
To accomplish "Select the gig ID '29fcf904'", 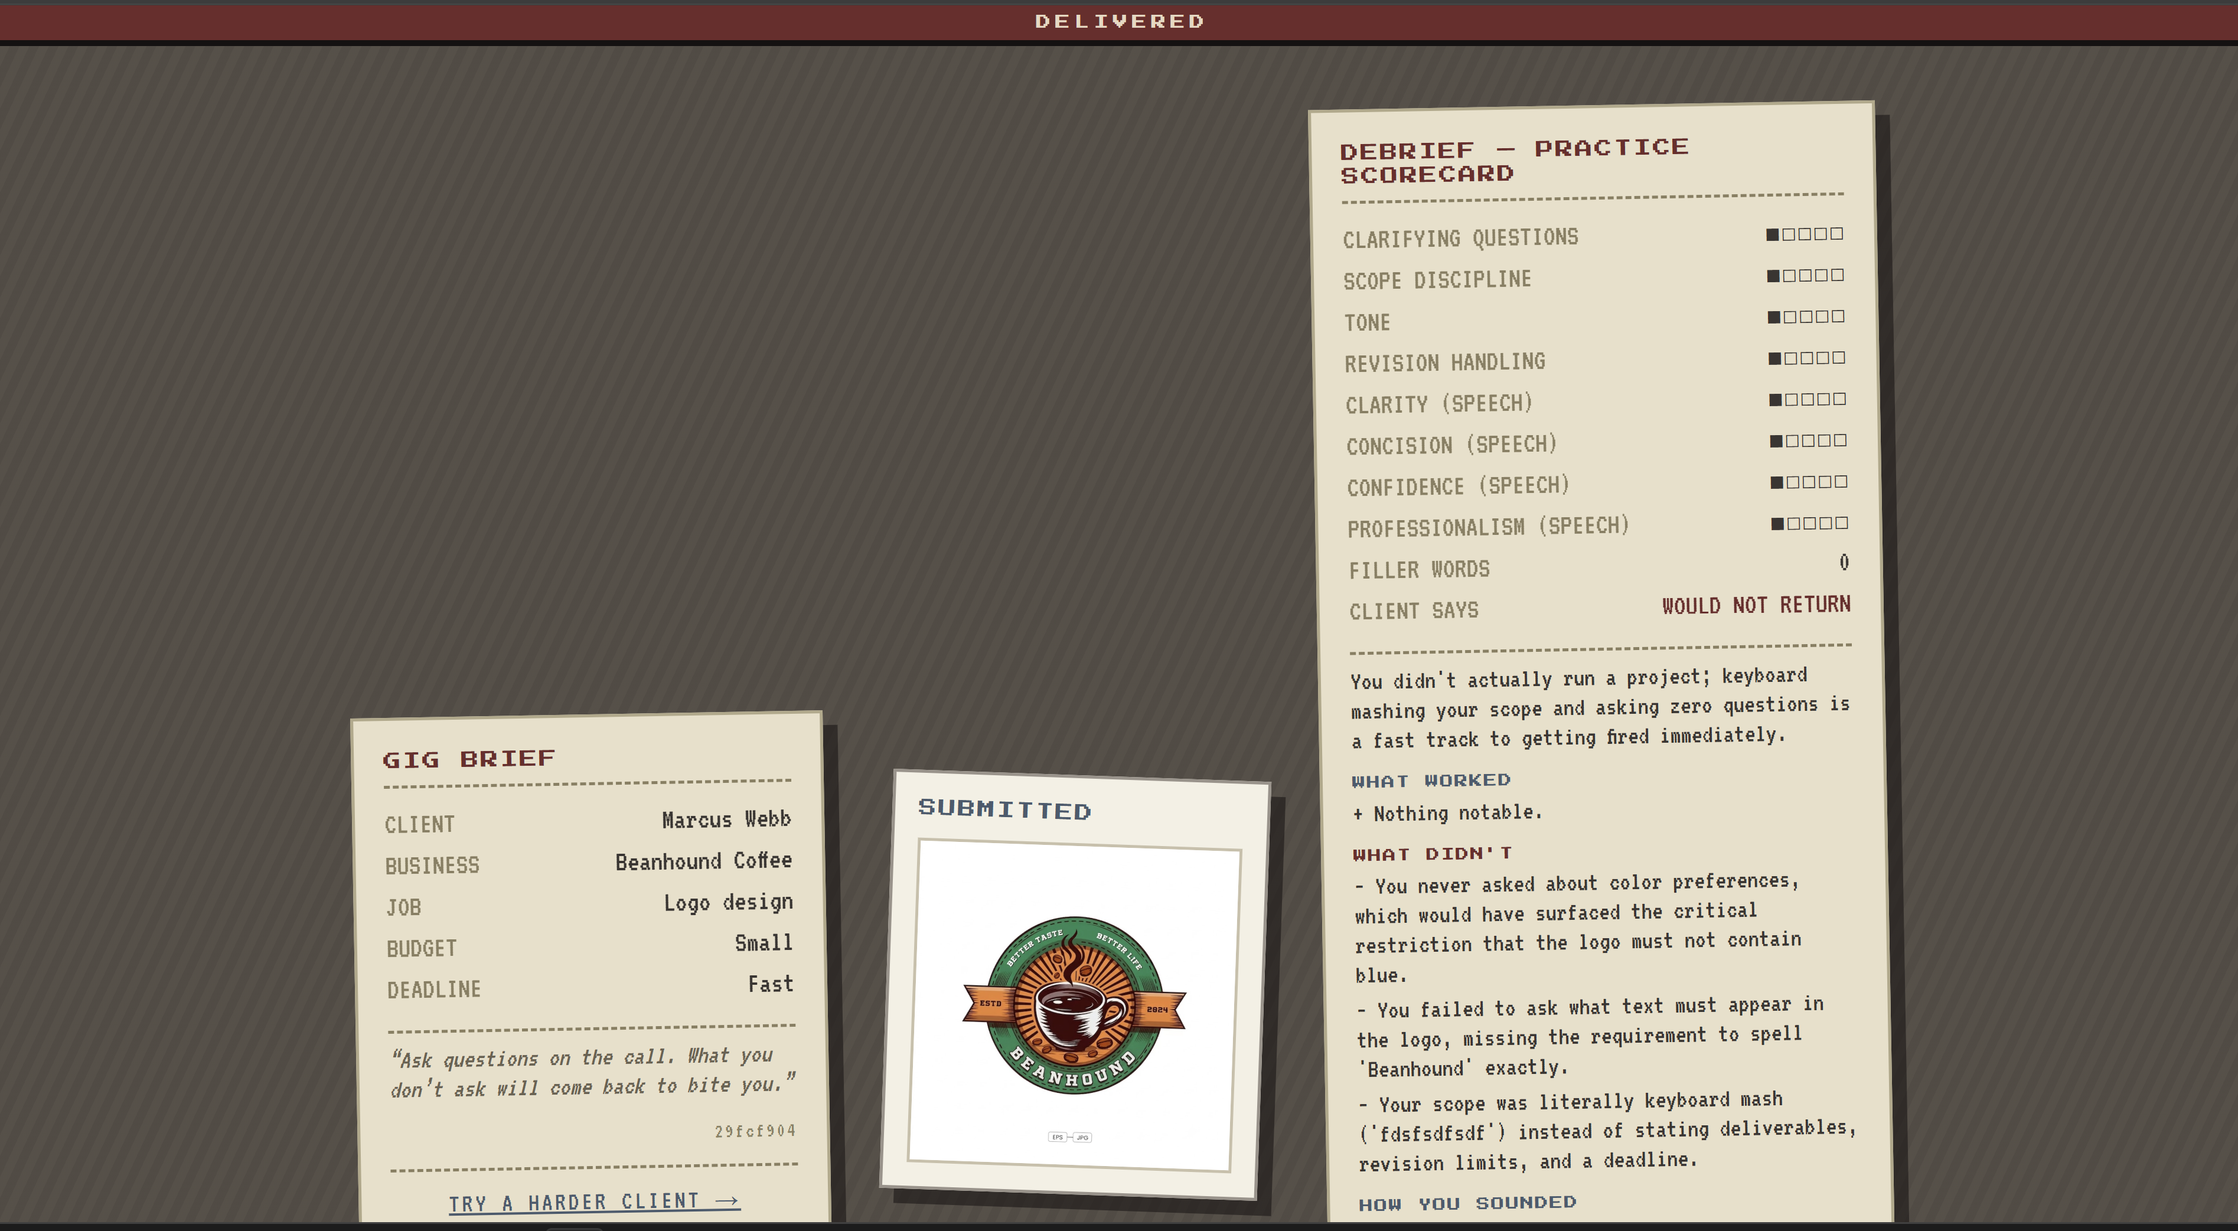I will (x=755, y=1131).
